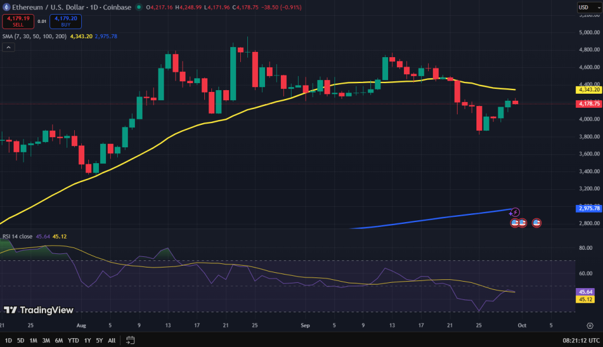
Task: Click the purple lightning event marker
Action: coord(515,212)
